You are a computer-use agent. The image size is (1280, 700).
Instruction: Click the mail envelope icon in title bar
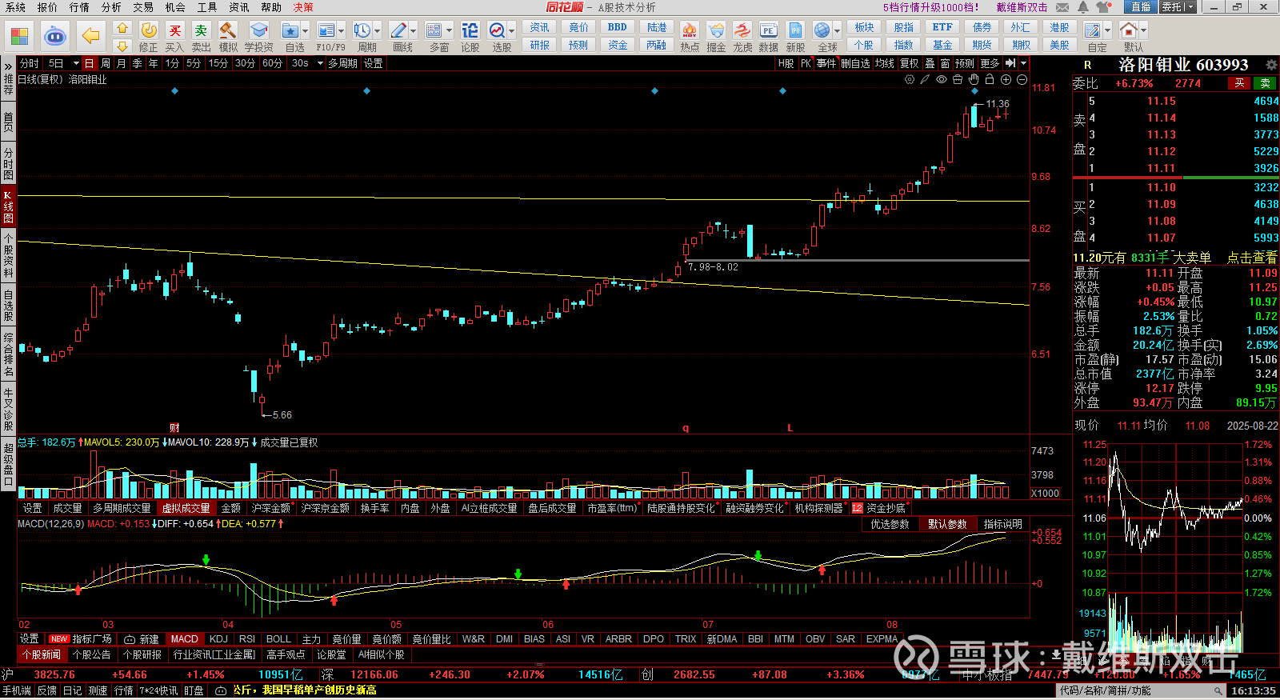[1062, 7]
